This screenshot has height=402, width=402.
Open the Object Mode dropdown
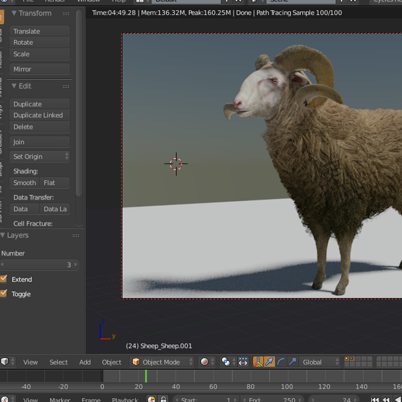coord(162,362)
